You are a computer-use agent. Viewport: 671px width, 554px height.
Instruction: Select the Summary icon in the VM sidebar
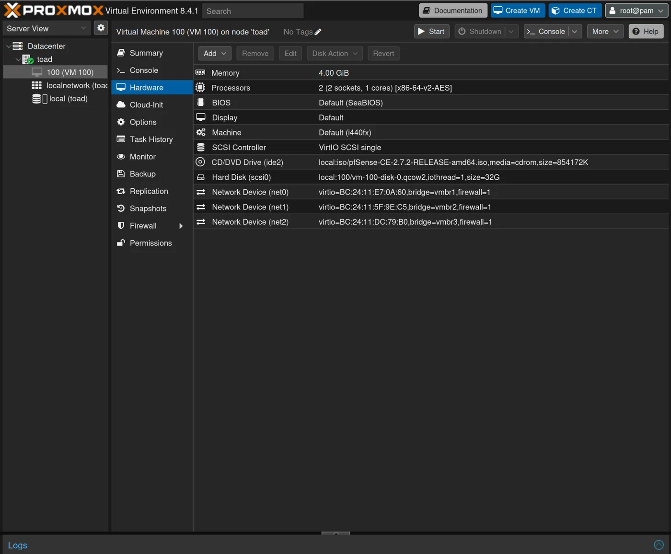[x=121, y=53]
